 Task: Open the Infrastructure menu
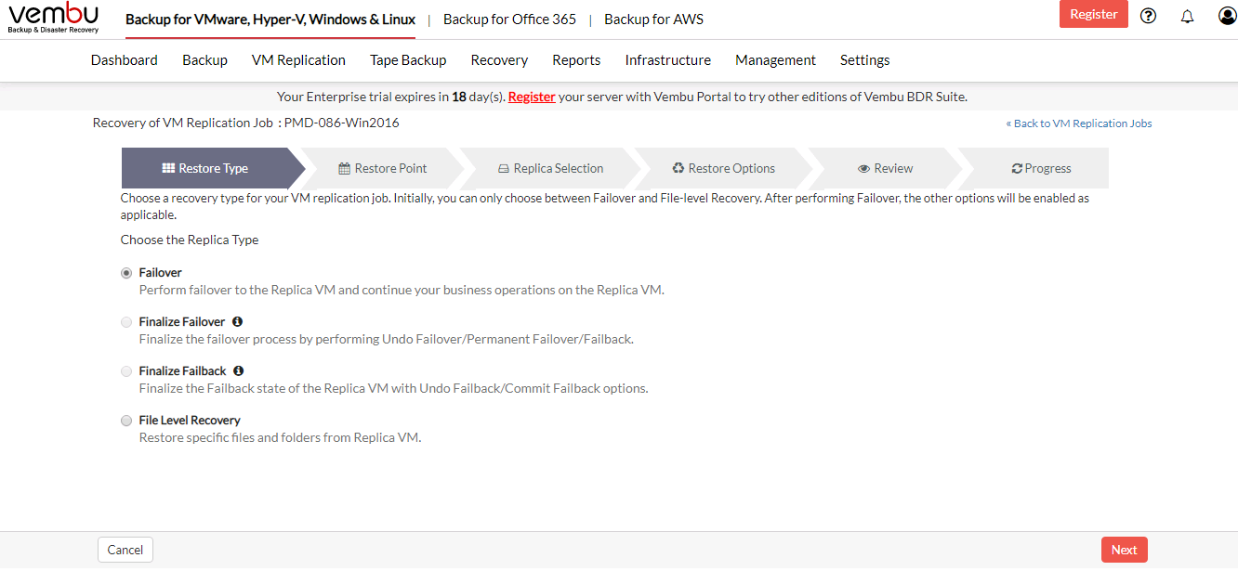coord(667,60)
